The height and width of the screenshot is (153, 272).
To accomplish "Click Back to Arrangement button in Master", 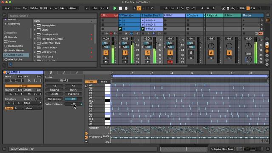I will 261,34.
